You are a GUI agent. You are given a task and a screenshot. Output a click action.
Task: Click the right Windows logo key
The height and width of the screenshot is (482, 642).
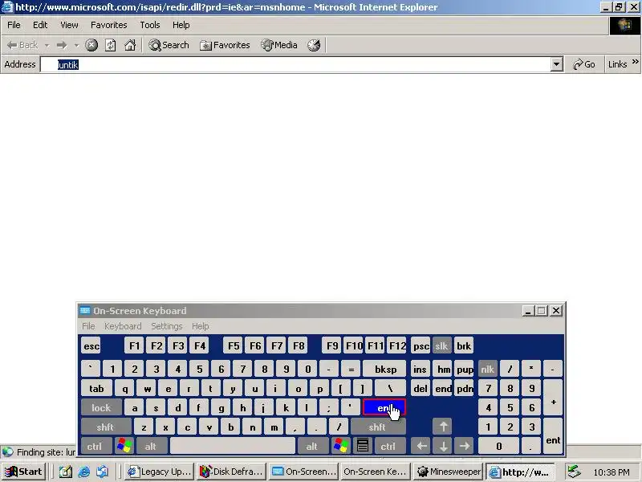340,446
